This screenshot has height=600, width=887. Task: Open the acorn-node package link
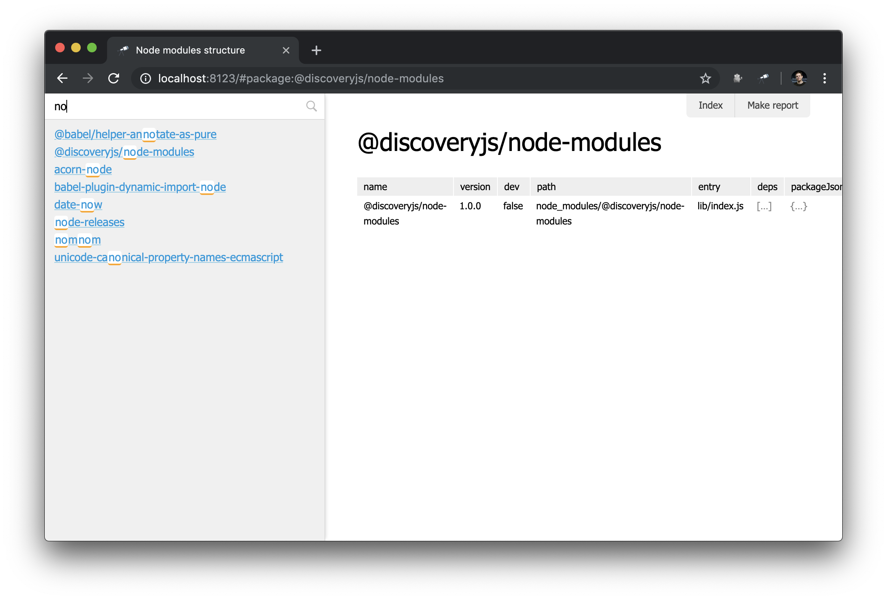coord(83,169)
